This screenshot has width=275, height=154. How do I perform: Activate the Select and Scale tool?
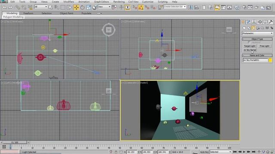click(89, 7)
